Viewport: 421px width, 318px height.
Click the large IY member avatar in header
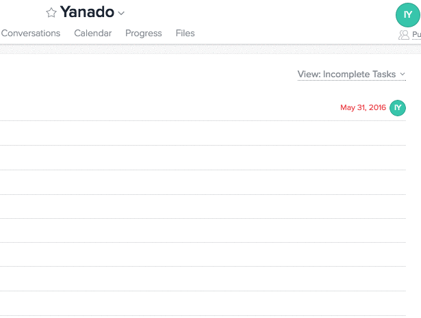(x=407, y=15)
